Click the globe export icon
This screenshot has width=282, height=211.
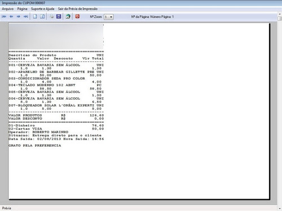68,16
